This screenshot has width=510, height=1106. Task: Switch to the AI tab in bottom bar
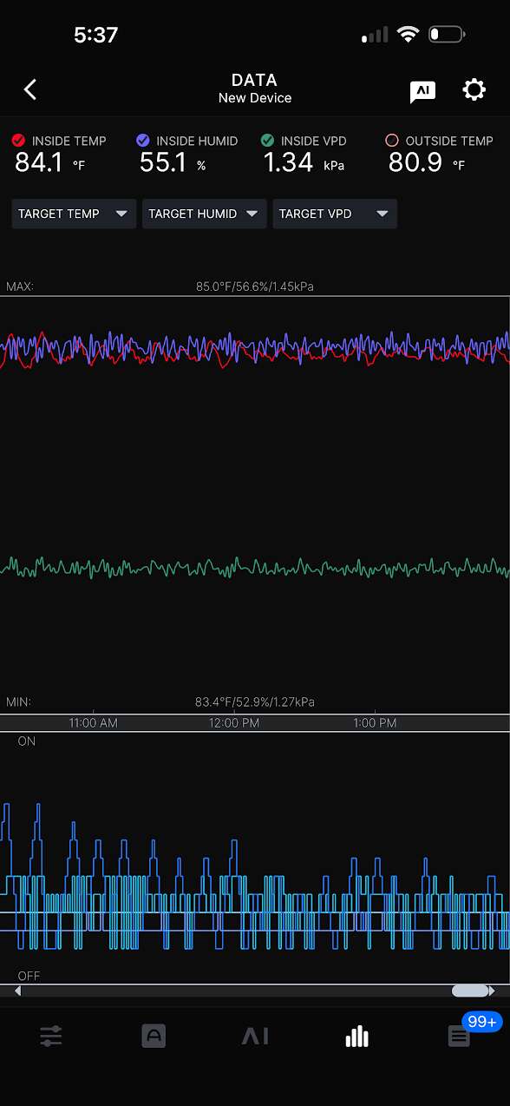point(255,1036)
